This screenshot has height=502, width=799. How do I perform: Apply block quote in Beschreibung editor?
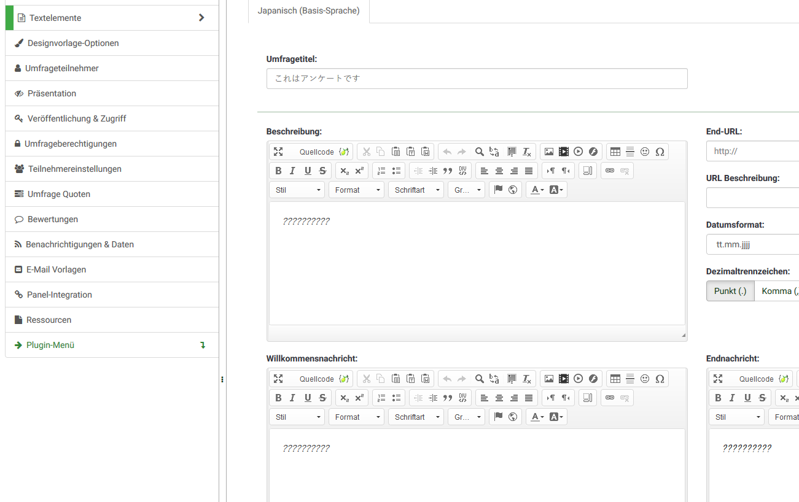pos(448,171)
